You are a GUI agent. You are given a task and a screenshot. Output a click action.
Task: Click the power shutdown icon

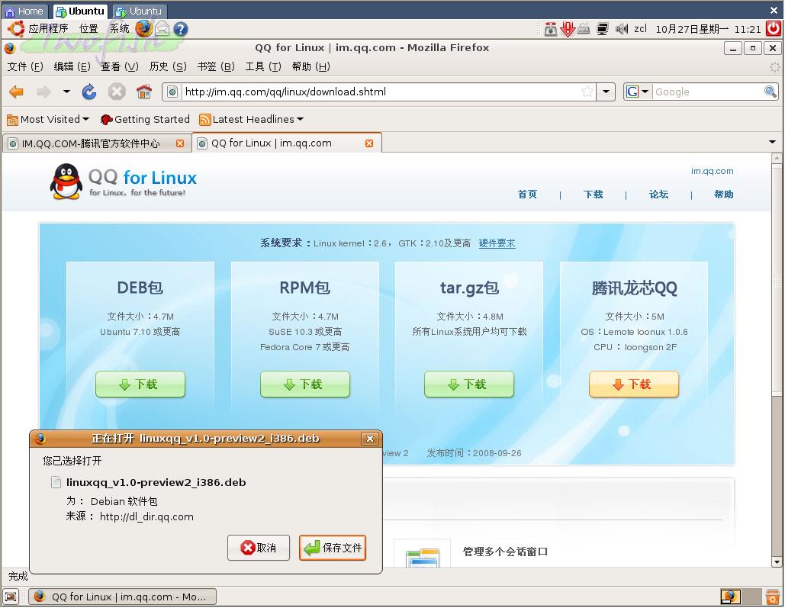click(x=774, y=28)
